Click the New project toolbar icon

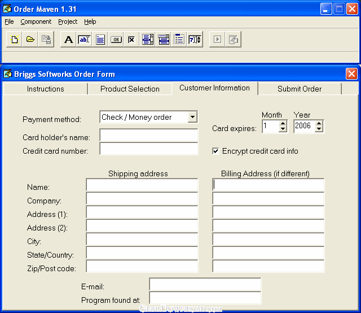(14, 40)
